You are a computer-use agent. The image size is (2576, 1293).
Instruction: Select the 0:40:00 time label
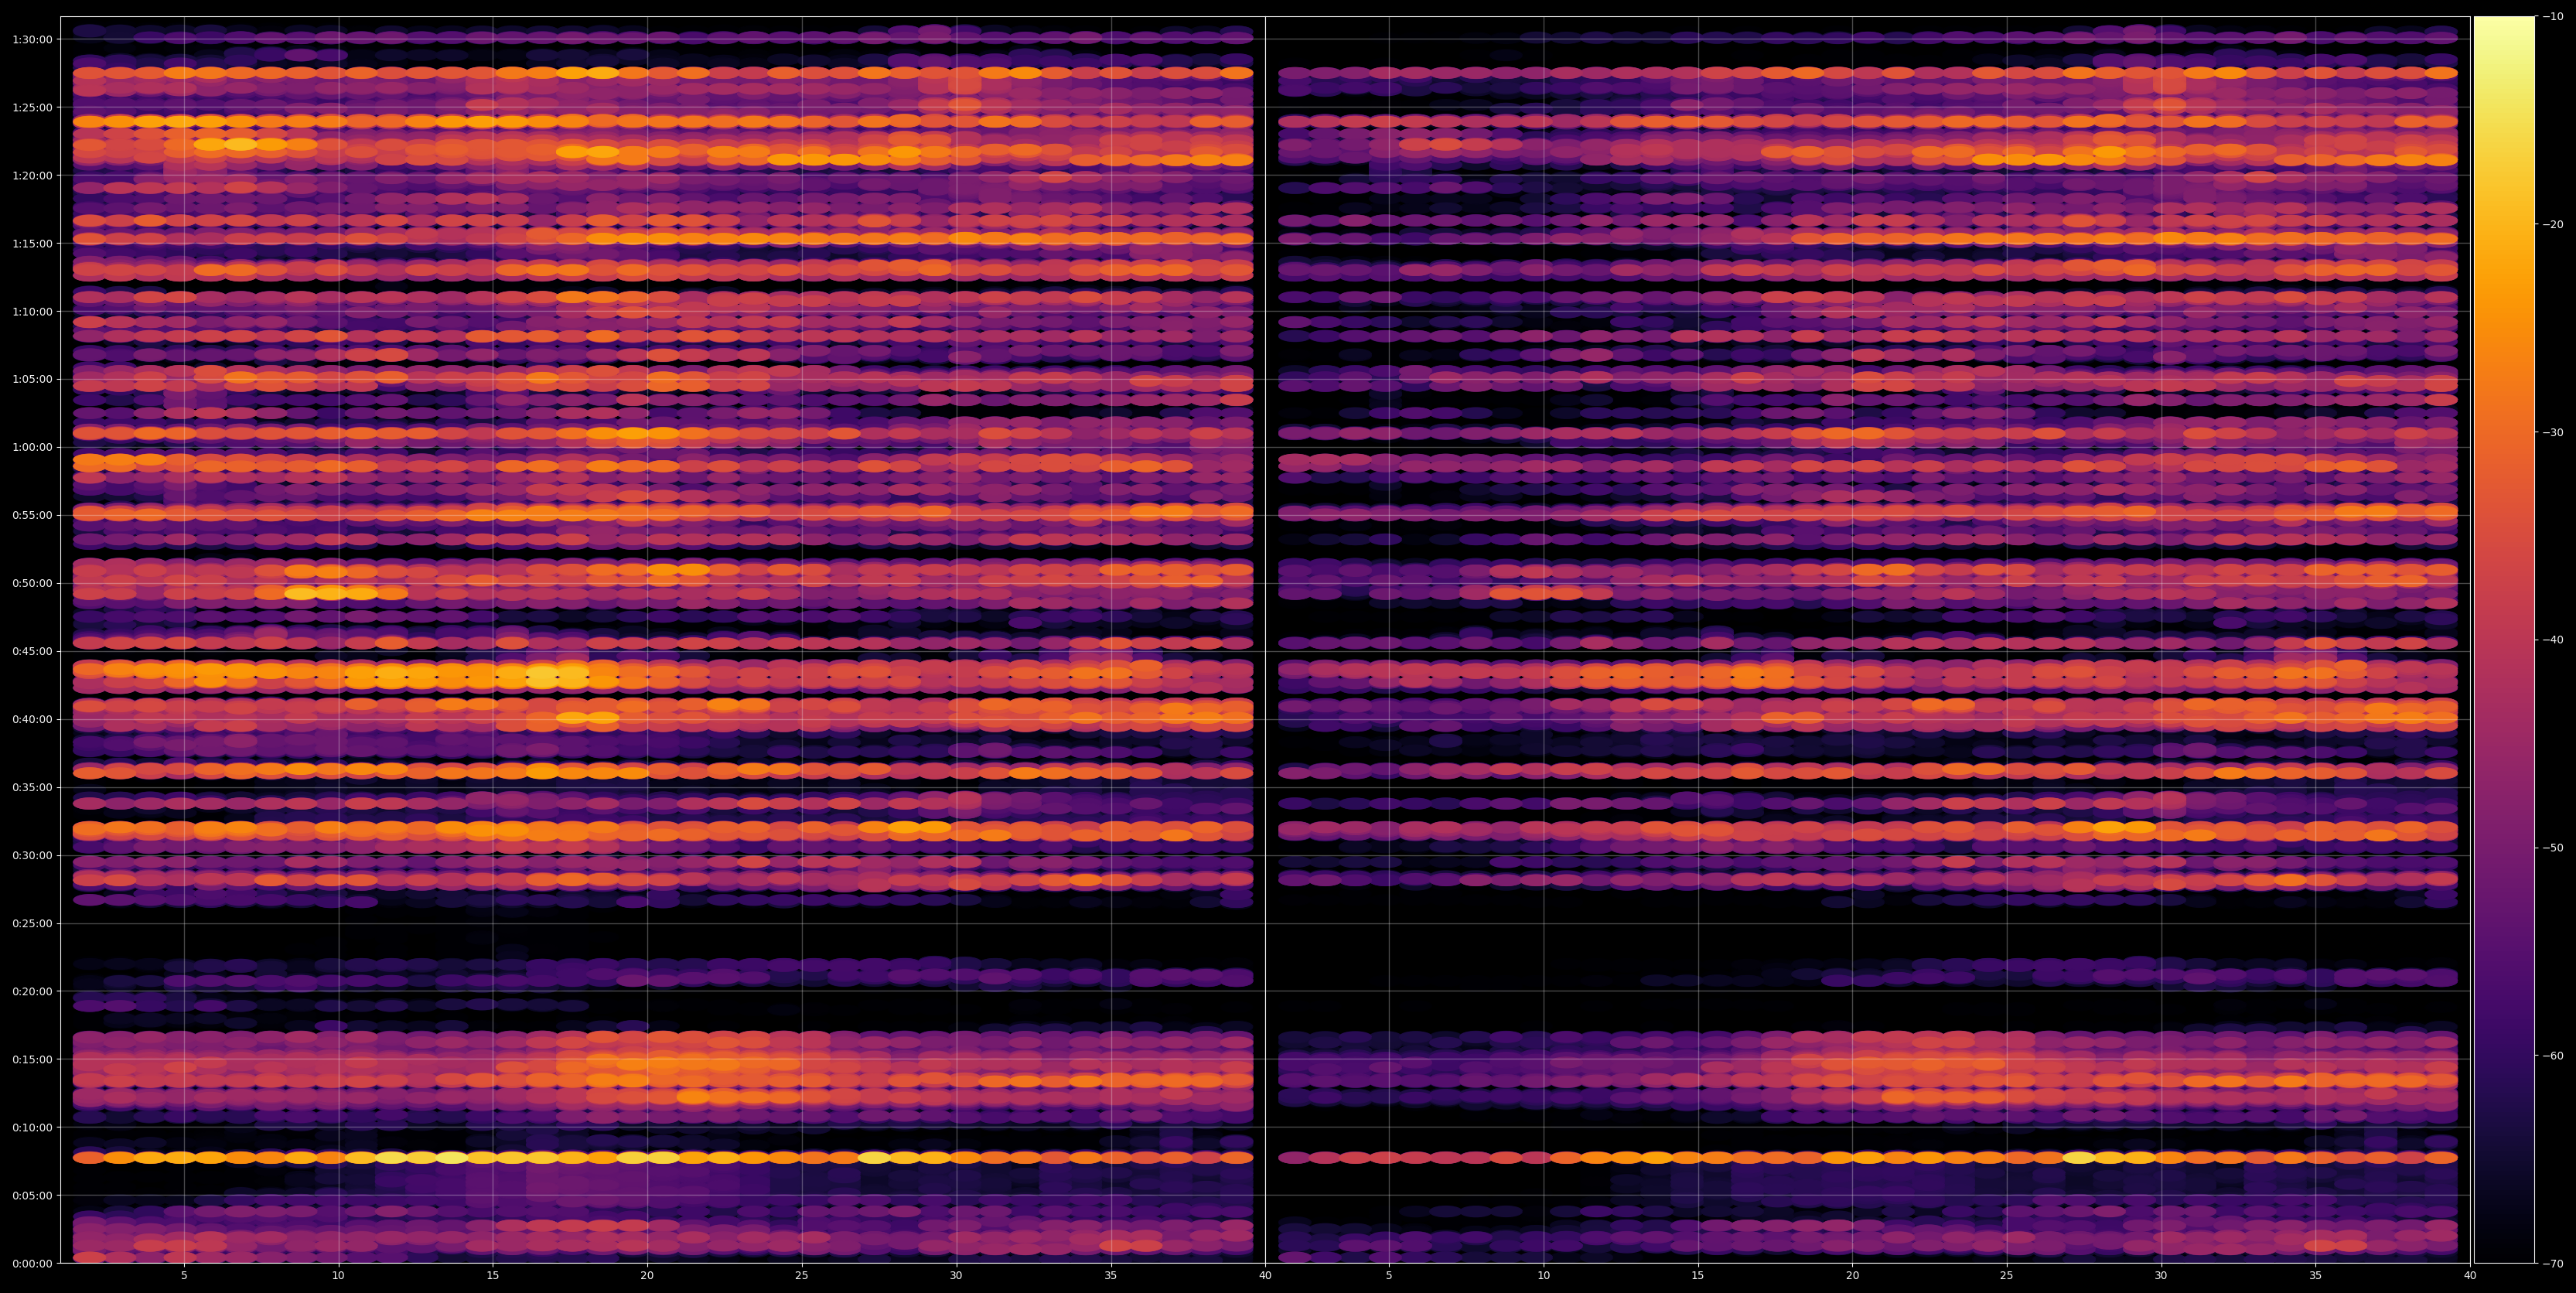(32, 719)
